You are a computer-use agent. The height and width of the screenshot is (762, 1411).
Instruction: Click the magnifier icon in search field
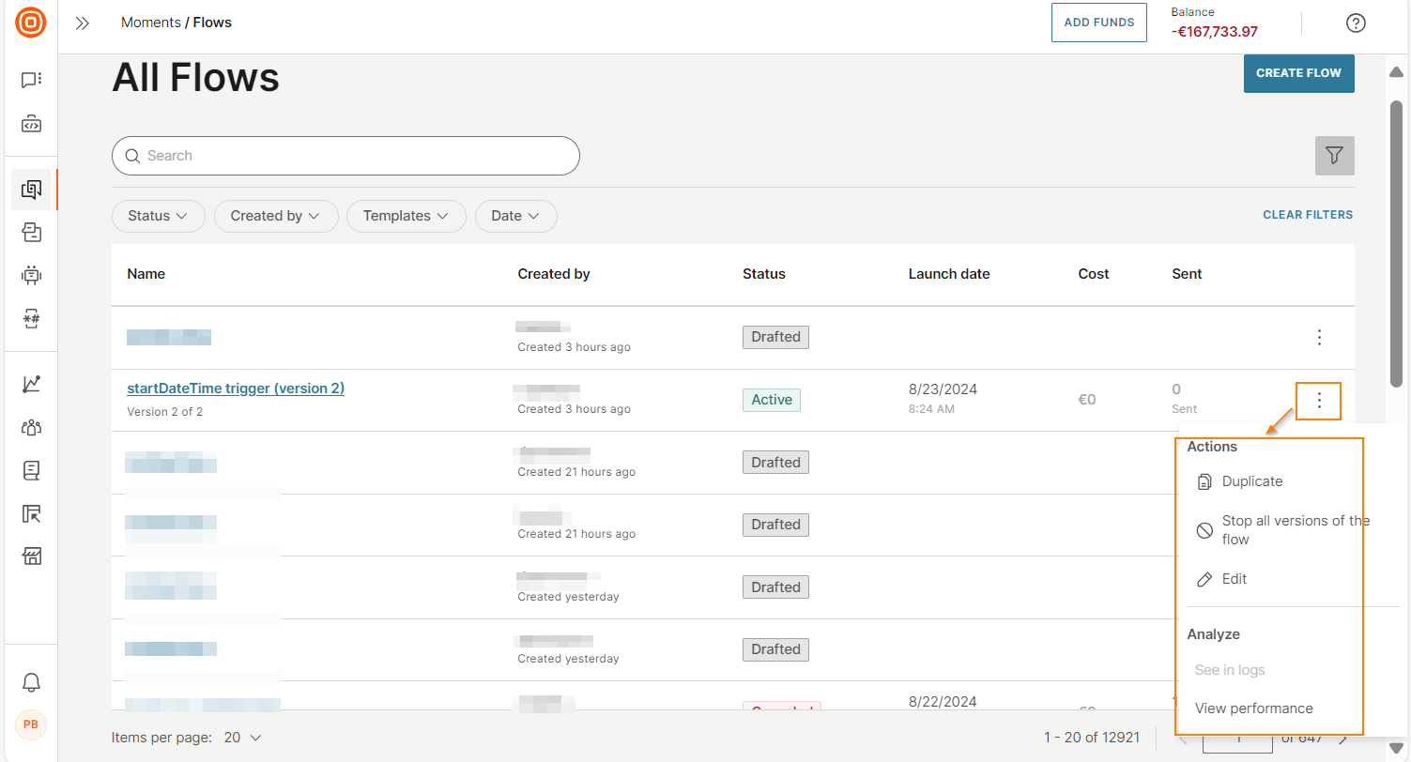tap(131, 156)
